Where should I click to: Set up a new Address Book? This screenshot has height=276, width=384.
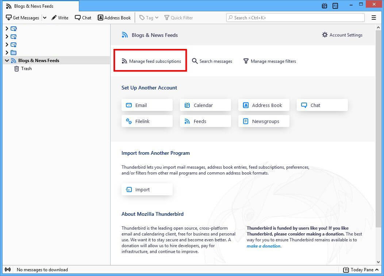click(264, 105)
